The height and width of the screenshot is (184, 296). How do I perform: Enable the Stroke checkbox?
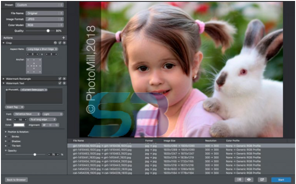point(9,137)
